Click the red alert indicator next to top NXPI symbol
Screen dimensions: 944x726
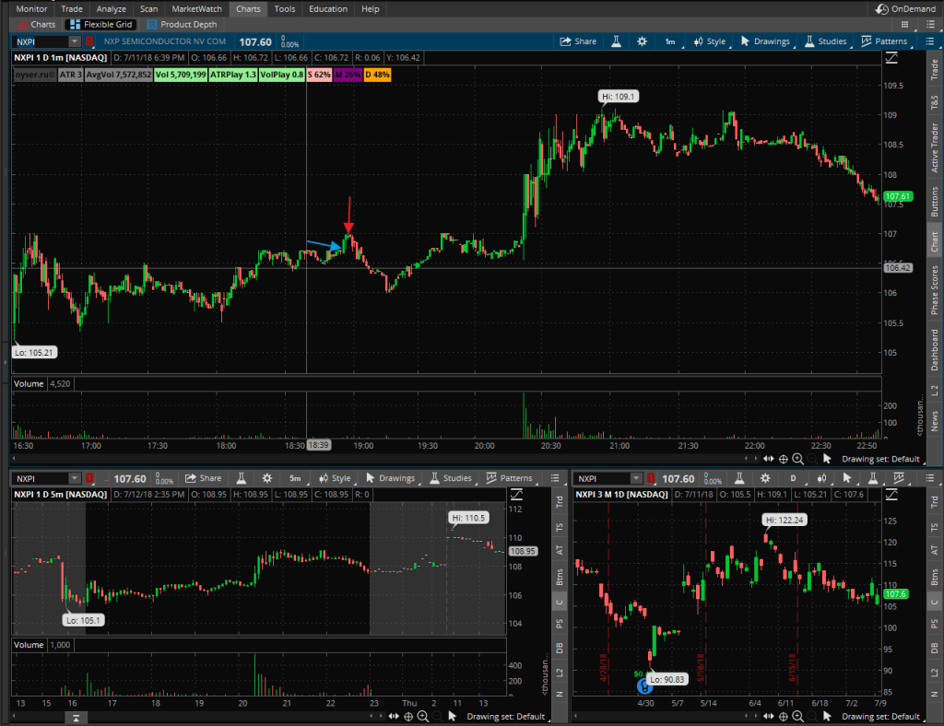89,41
